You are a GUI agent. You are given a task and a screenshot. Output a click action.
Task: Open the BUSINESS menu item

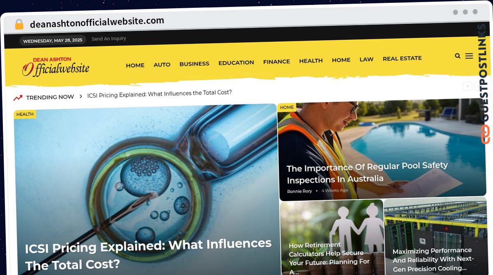[x=194, y=64]
